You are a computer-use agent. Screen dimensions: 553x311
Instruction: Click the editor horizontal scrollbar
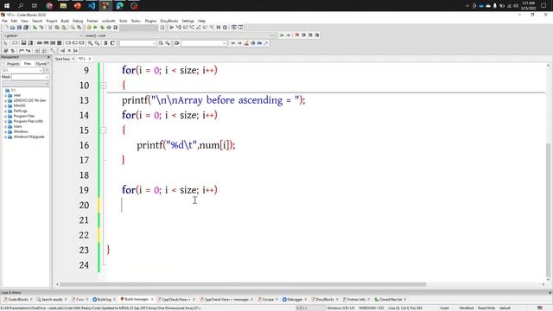pyautogui.click(x=243, y=284)
